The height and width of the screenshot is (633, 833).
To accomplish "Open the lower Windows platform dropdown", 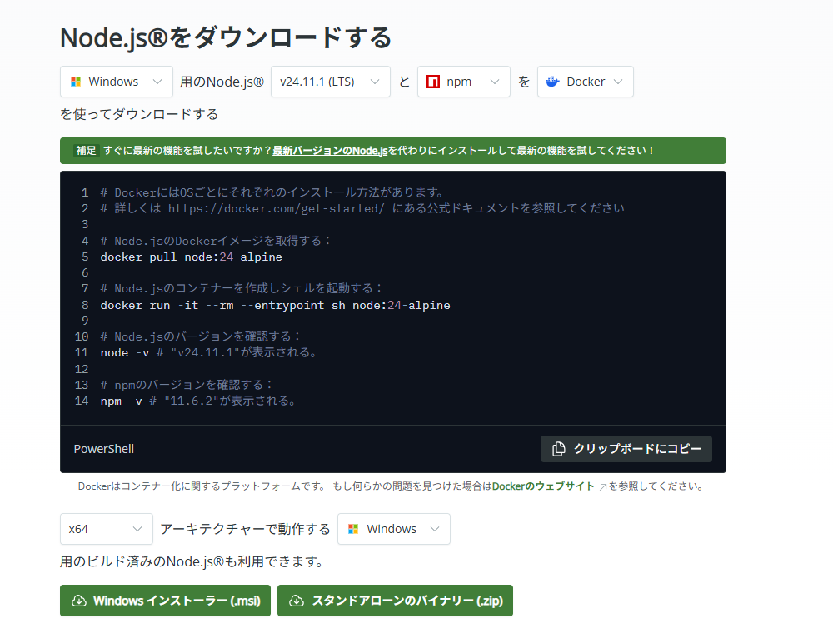I will [394, 529].
